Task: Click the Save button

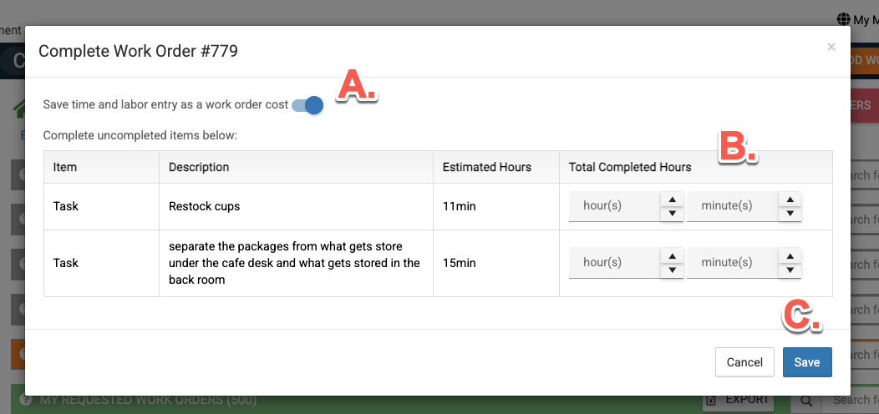Action: click(x=806, y=362)
